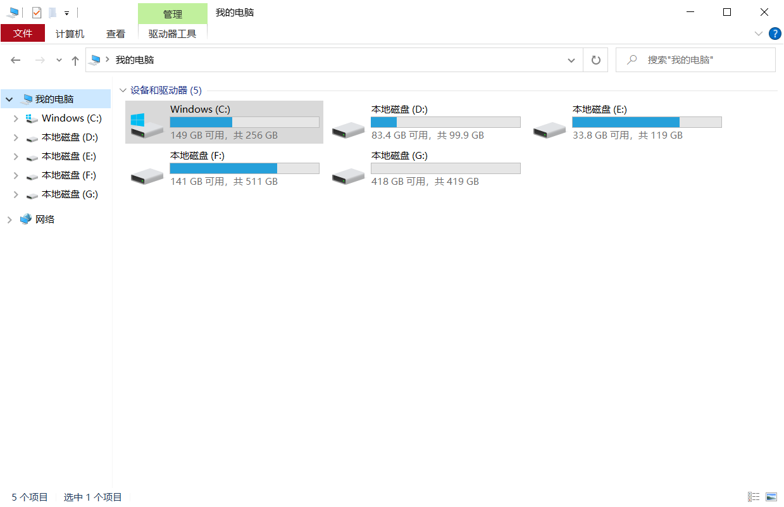This screenshot has height=507, width=784.
Task: Open the address bar history dropdown
Action: click(x=571, y=60)
